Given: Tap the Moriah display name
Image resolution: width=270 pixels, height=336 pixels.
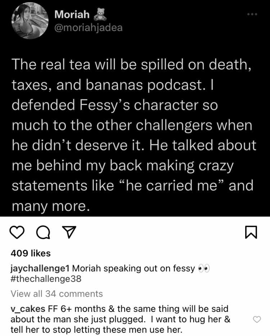Looking at the screenshot, I should pyautogui.click(x=72, y=14).
